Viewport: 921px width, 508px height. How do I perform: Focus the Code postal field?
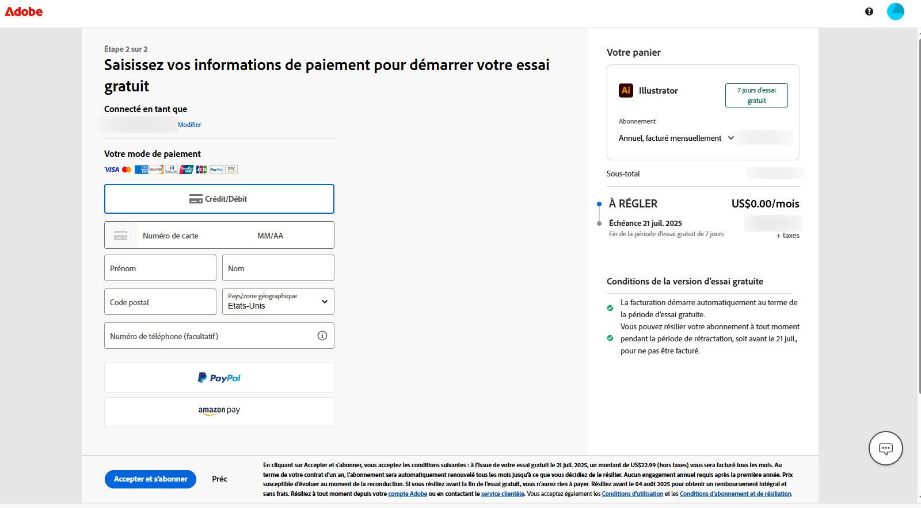[x=160, y=302]
